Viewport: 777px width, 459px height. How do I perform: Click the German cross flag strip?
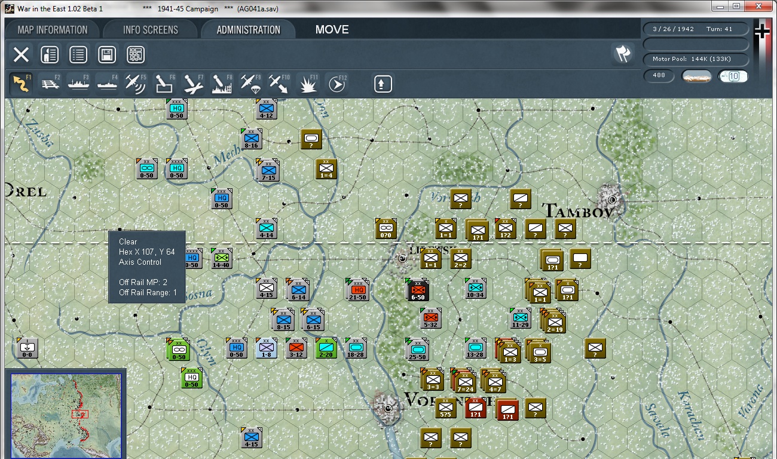[761, 51]
